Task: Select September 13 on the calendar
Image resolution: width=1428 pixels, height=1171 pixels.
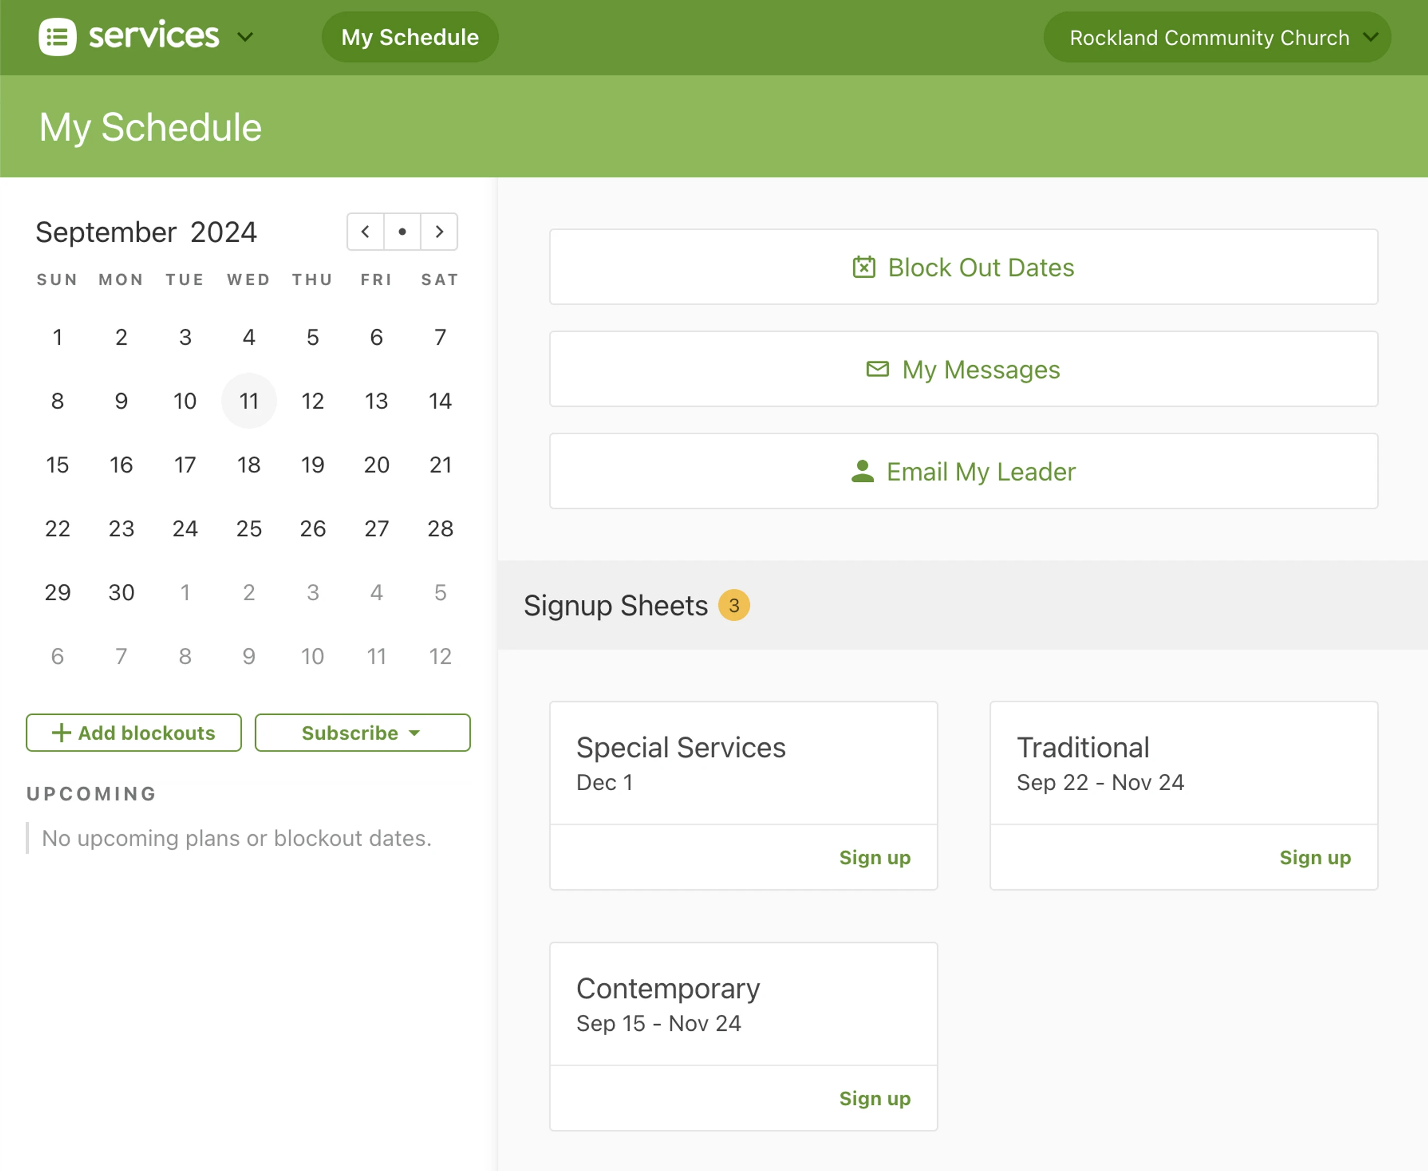Action: click(x=377, y=401)
